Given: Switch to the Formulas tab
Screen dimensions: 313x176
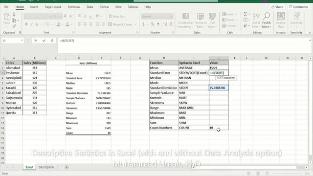Looking at the screenshot, I should [74, 7].
